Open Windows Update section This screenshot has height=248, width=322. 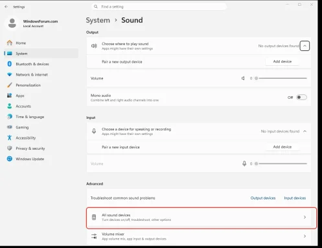coord(41,159)
